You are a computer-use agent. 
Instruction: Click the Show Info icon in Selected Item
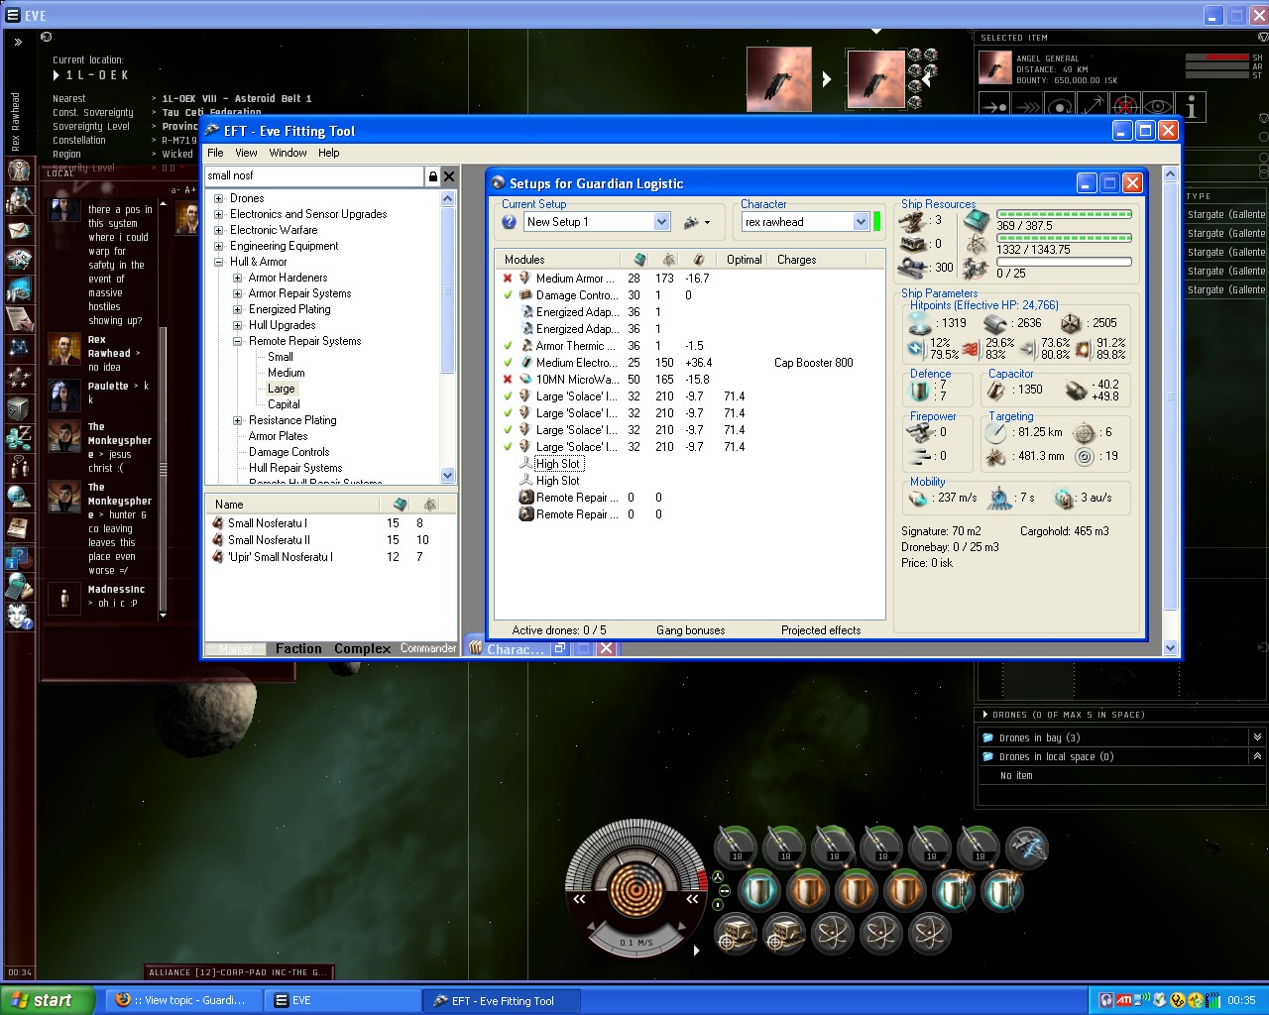click(x=1191, y=107)
